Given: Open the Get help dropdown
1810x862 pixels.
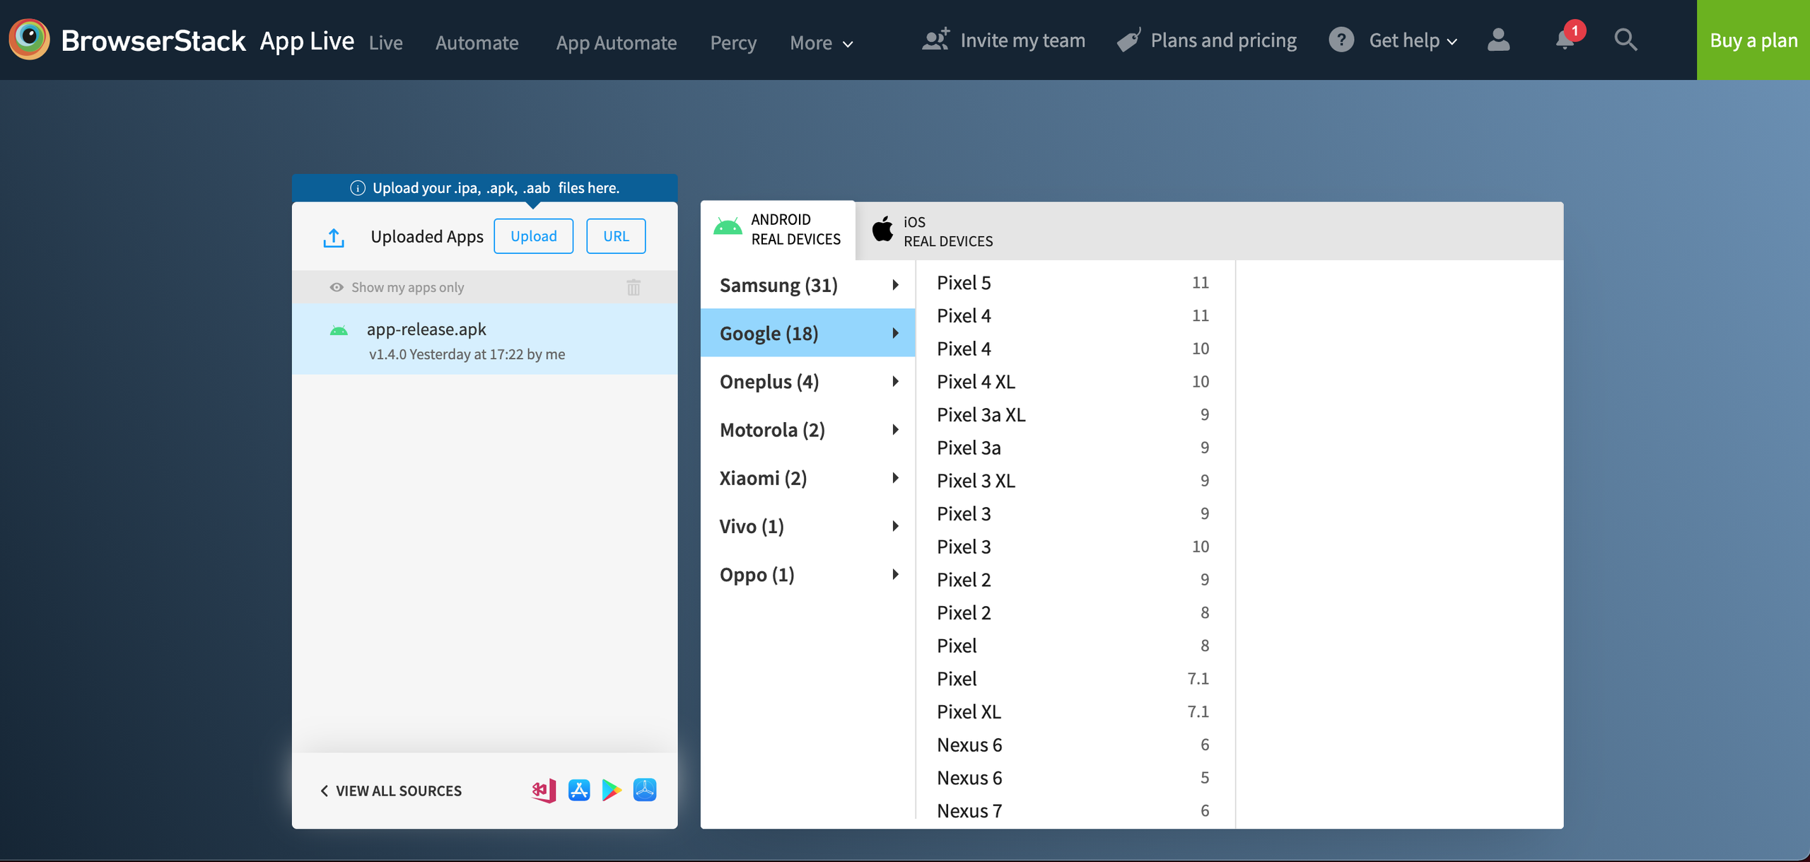Looking at the screenshot, I should click(x=1413, y=40).
